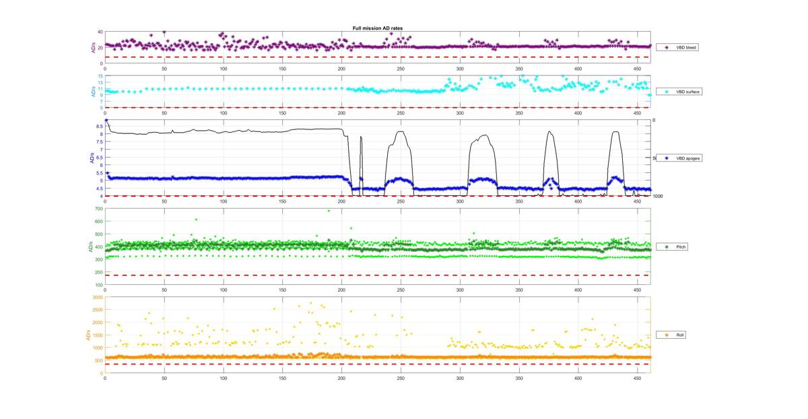The height and width of the screenshot is (419, 808).
Task: Click the green AD/s y-axis label
Action: click(x=91, y=247)
